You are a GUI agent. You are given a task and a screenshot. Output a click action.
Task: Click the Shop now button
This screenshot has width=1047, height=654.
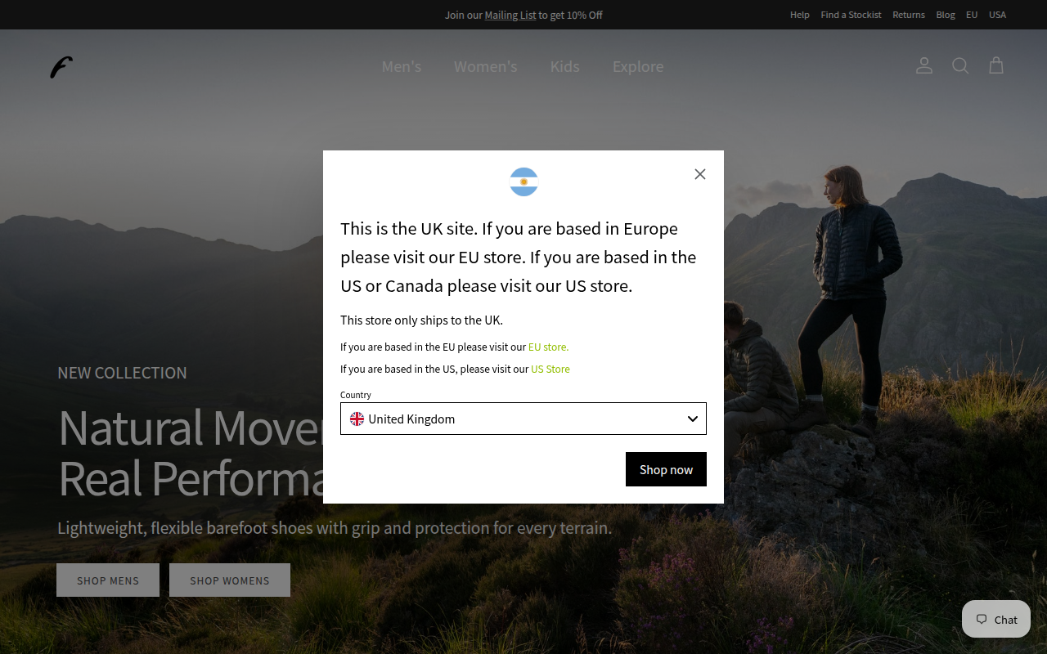666,469
